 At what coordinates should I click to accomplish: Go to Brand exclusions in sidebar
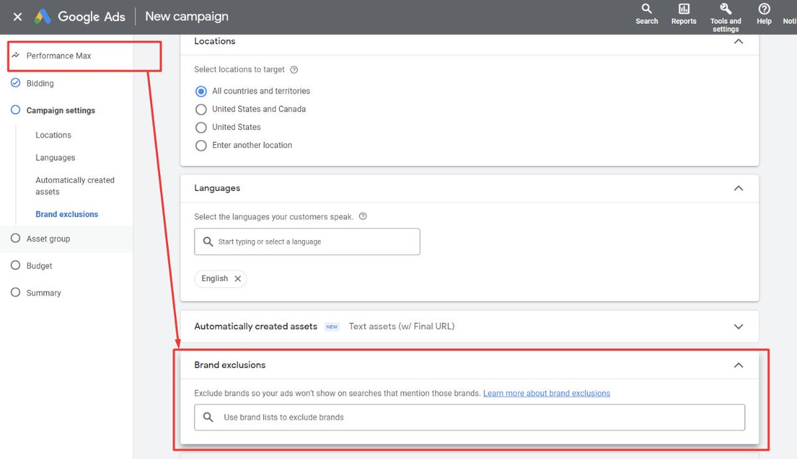(x=66, y=214)
